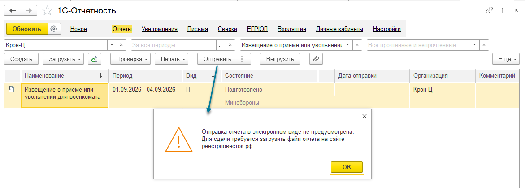Viewport: 525px width, 188px height.
Task: Click the Комментарий column header
Action: pyautogui.click(x=497, y=76)
